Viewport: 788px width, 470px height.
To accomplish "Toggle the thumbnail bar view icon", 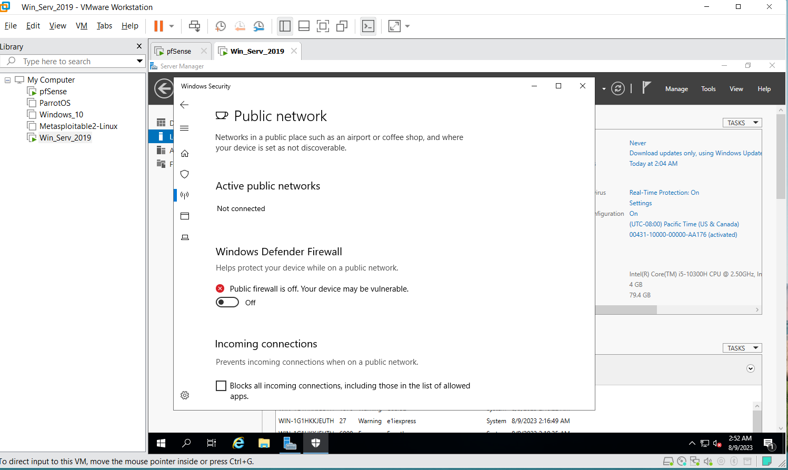I will pos(304,26).
